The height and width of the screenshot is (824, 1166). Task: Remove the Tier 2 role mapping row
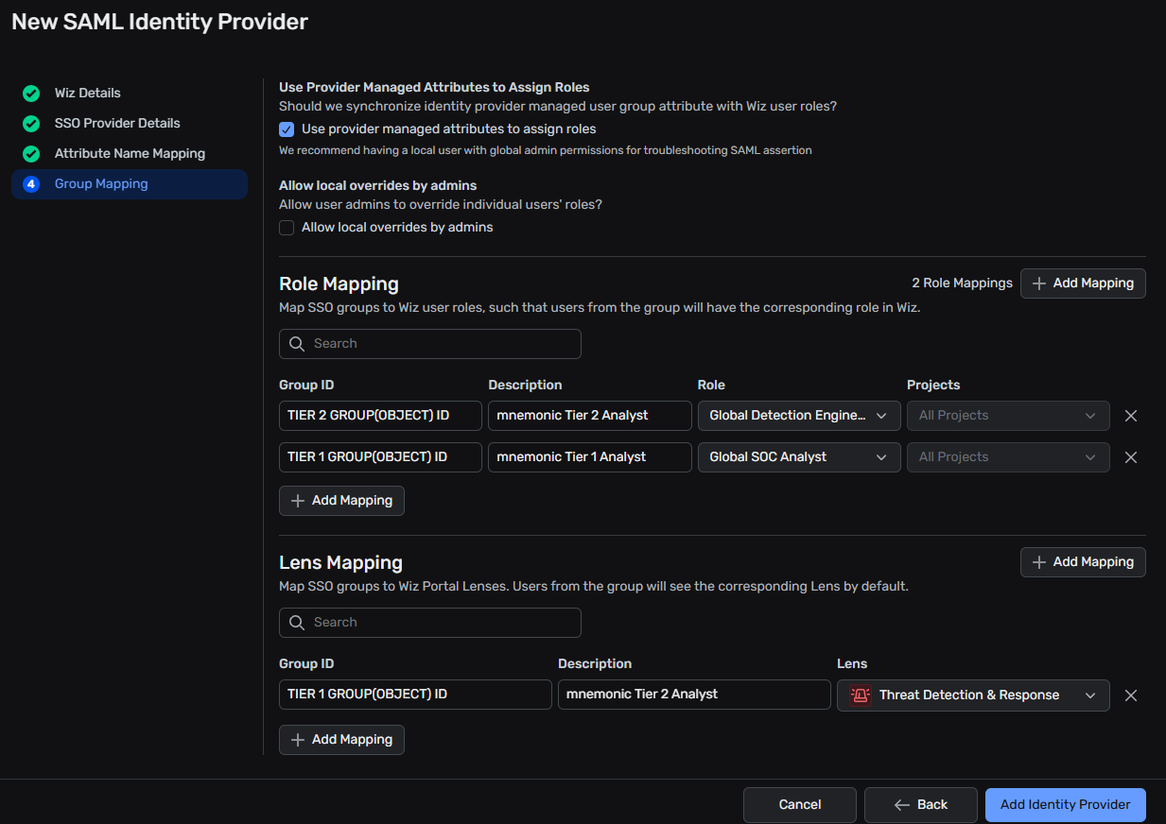coord(1130,416)
